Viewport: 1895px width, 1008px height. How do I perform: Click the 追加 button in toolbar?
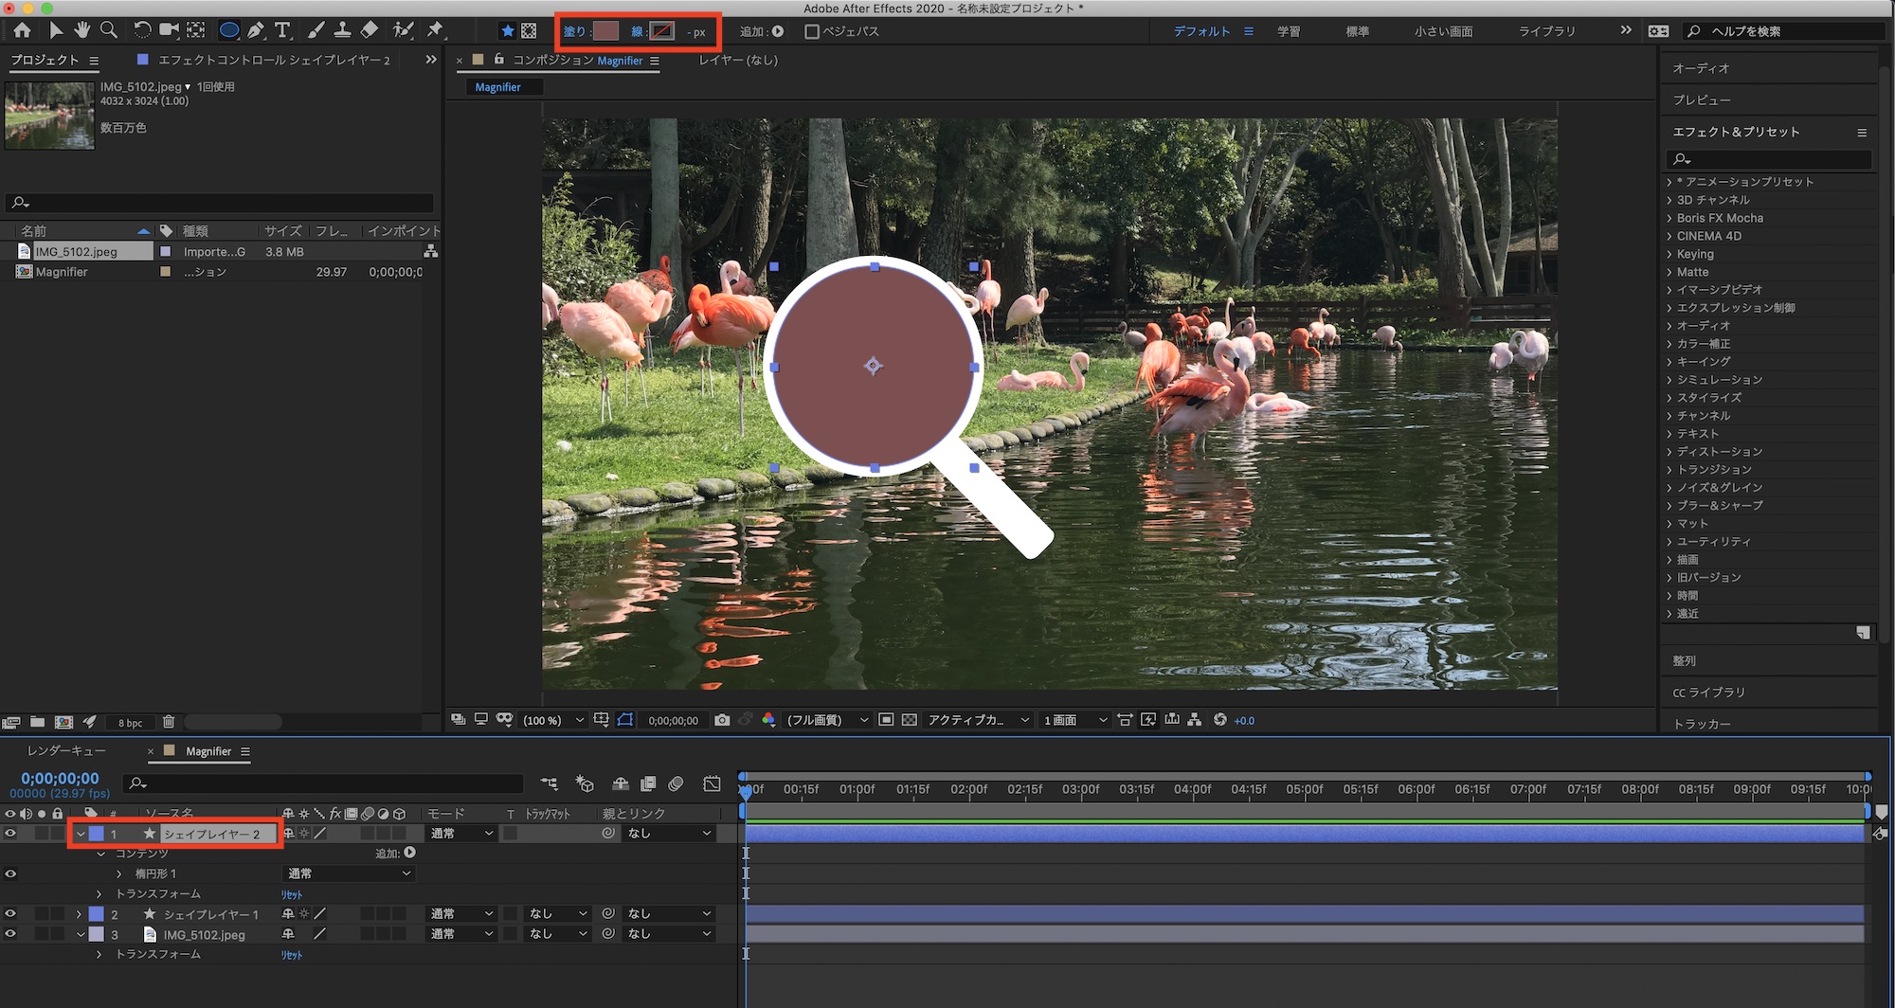[x=777, y=31]
